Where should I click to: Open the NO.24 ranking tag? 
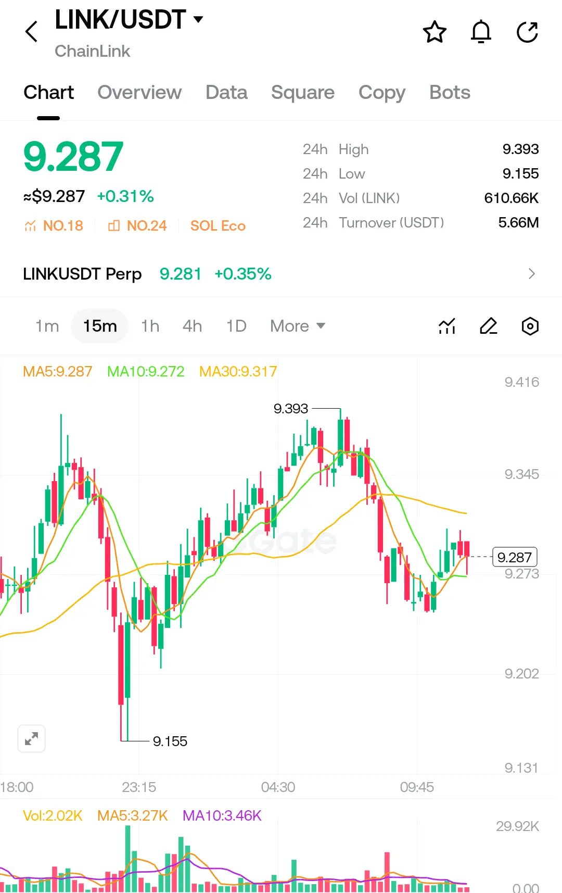(137, 225)
